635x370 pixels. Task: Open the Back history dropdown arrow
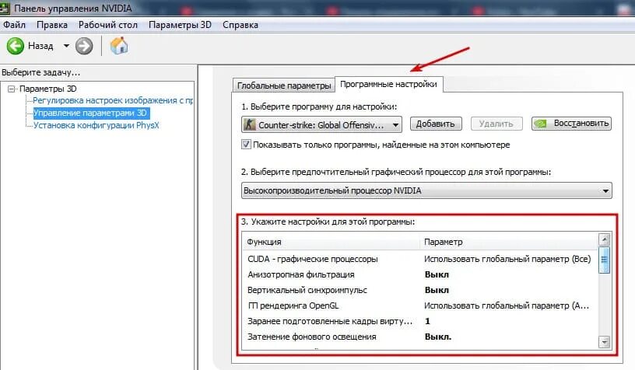pyautogui.click(x=66, y=46)
